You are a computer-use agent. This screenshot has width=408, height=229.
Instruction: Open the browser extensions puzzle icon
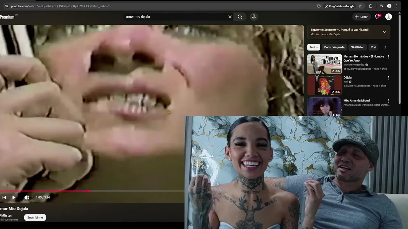click(x=371, y=6)
